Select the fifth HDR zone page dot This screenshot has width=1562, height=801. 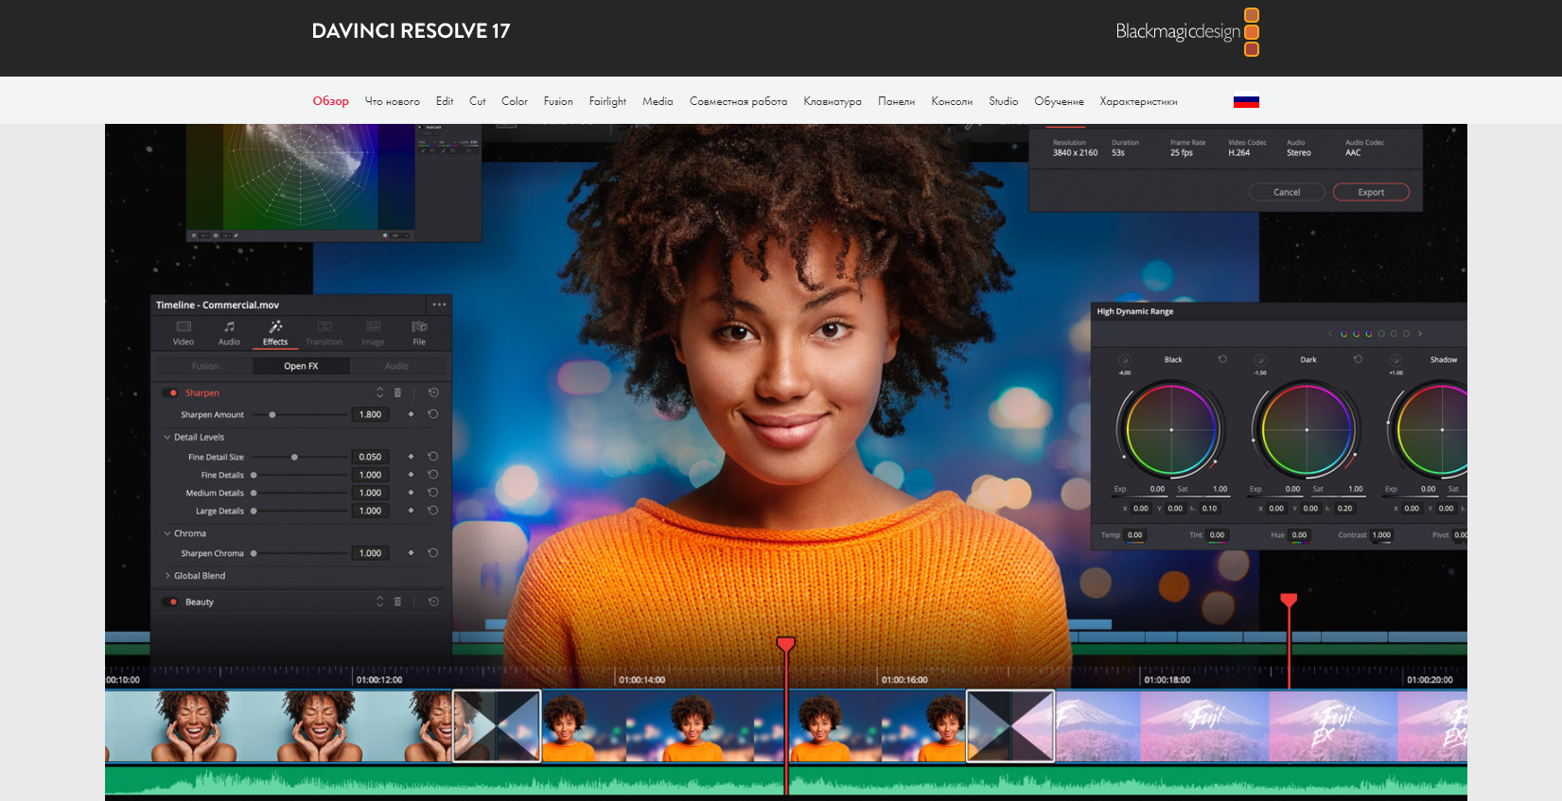pyautogui.click(x=1394, y=334)
